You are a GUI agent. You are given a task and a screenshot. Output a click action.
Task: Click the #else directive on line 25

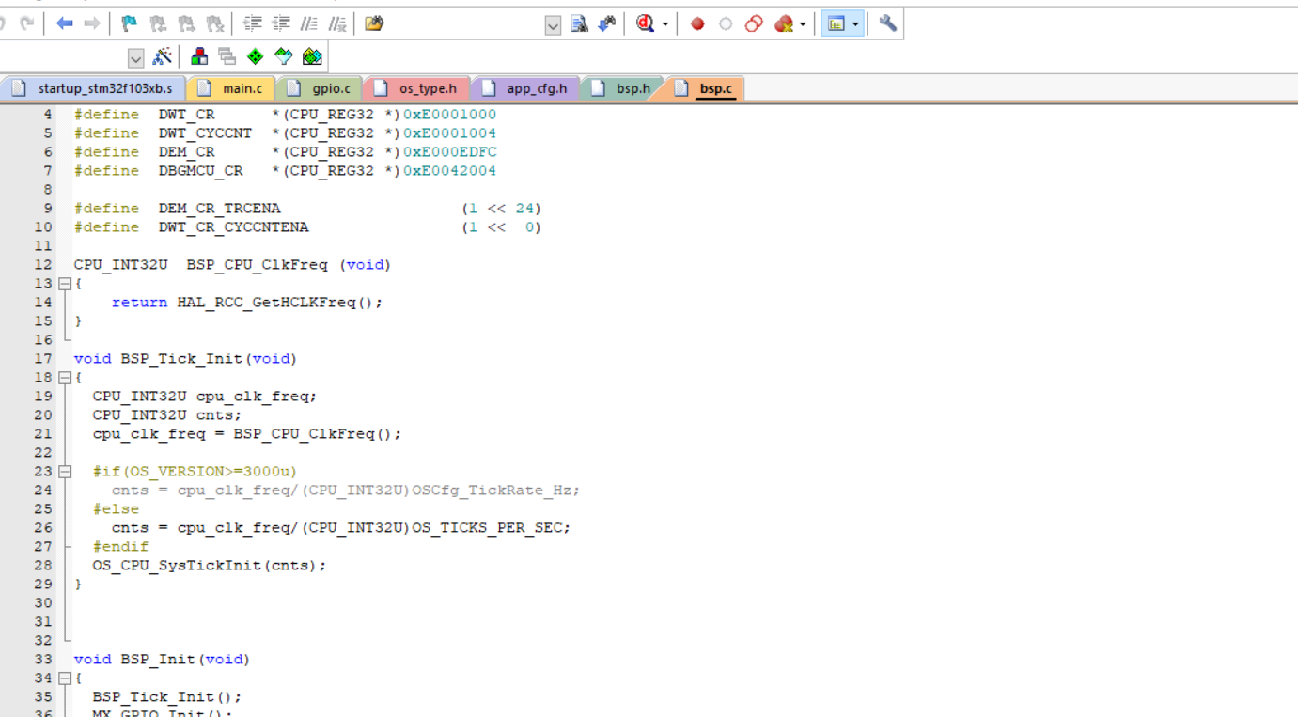coord(116,508)
